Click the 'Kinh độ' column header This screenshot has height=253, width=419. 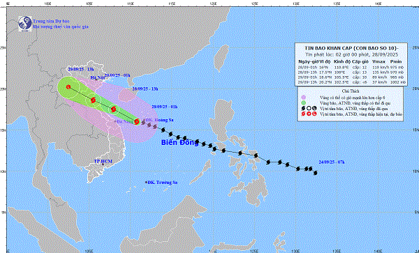(342, 61)
